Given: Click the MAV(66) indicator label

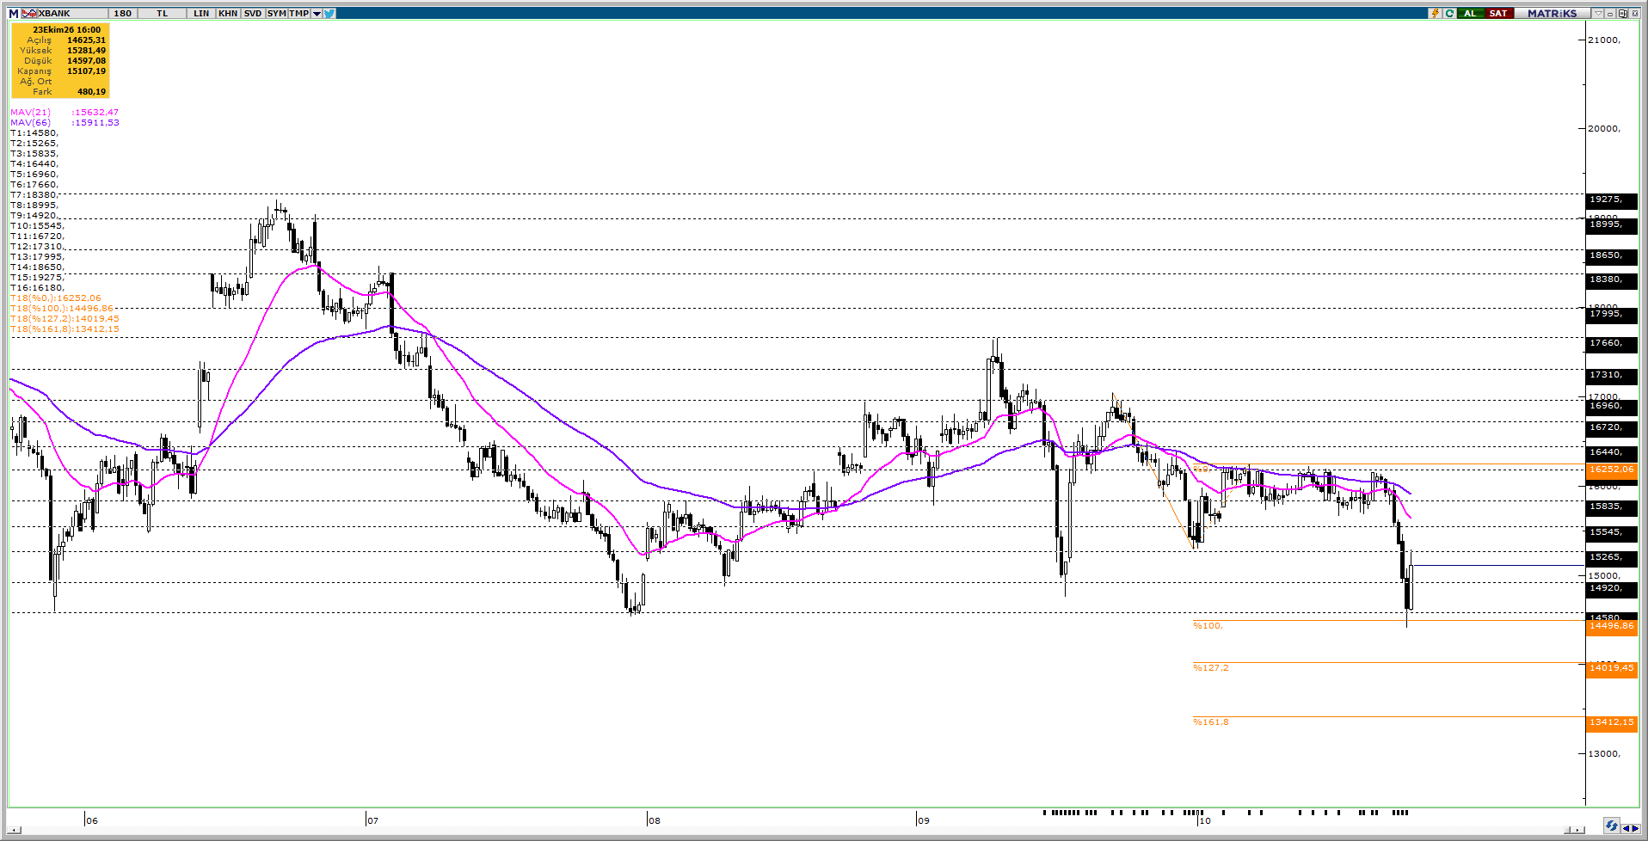Looking at the screenshot, I should point(30,123).
